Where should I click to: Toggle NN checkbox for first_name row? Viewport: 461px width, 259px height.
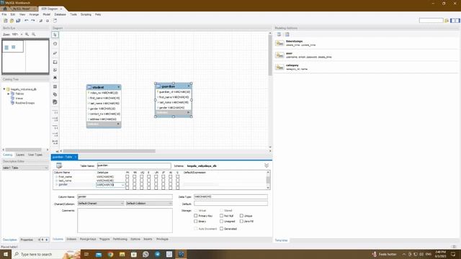(x=135, y=177)
